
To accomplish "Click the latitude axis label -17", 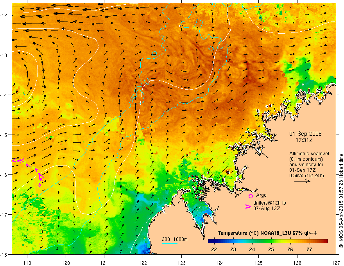I will 4,215.
